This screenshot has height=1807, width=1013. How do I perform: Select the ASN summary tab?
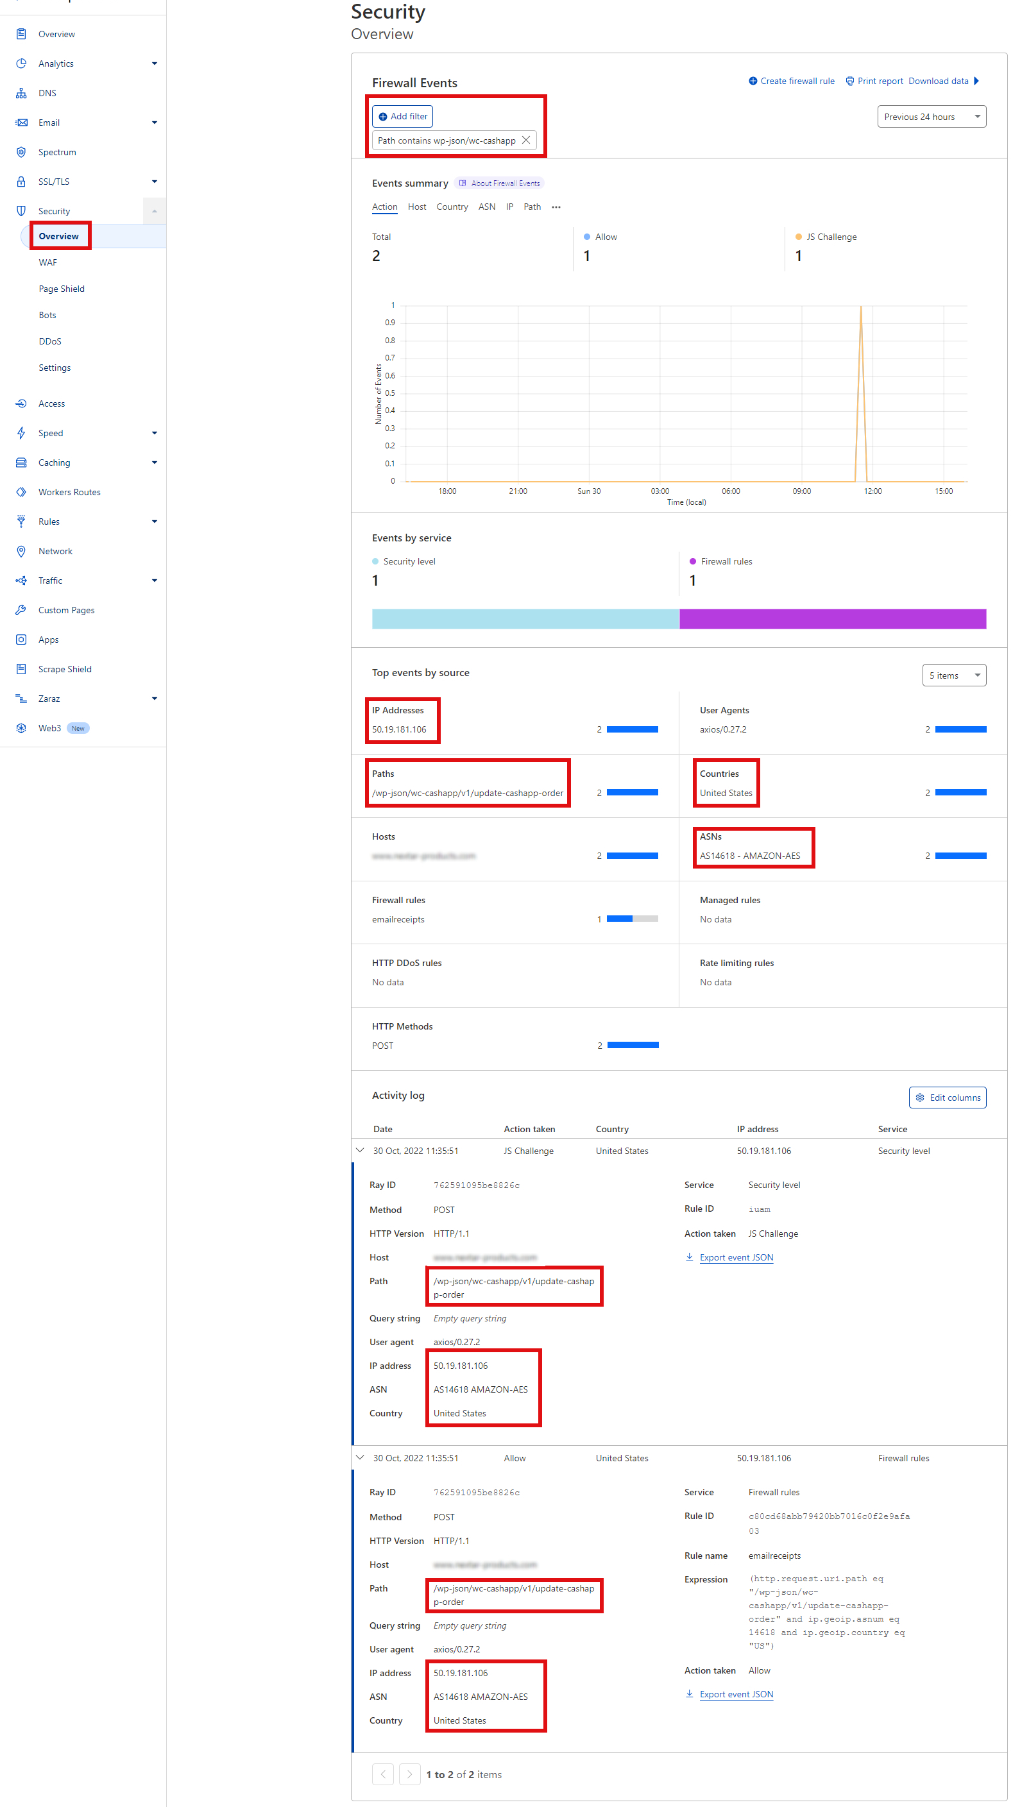coord(487,207)
